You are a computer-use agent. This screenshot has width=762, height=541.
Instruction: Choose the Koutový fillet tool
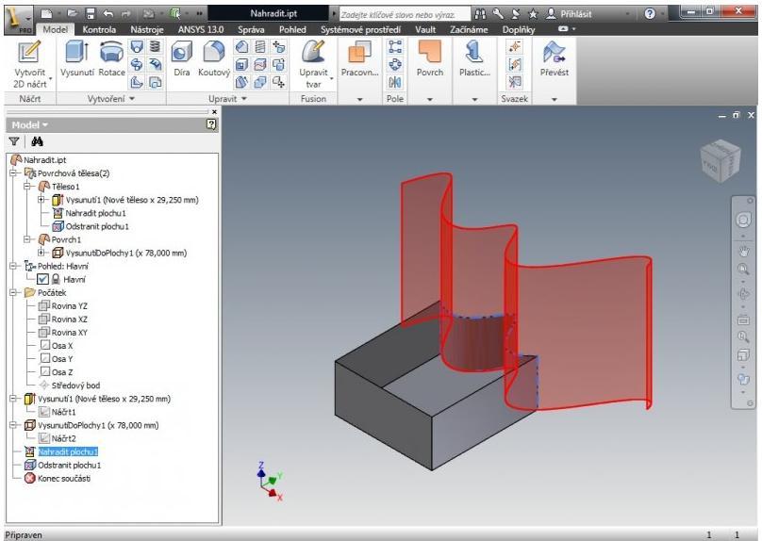[x=214, y=59]
